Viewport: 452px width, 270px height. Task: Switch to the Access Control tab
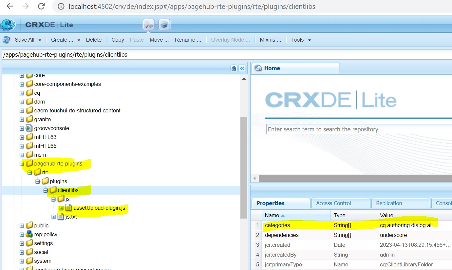coord(341,203)
